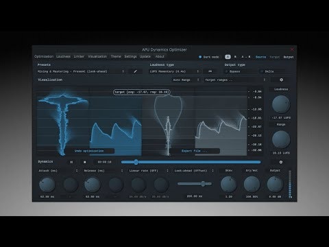Open the Visualization menu

pos(97,56)
